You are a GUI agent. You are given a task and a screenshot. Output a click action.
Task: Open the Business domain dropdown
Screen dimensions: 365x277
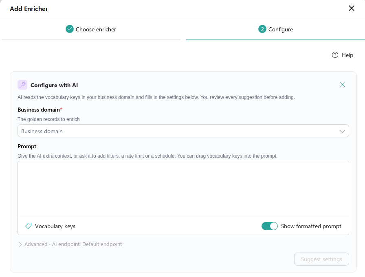[x=183, y=131]
